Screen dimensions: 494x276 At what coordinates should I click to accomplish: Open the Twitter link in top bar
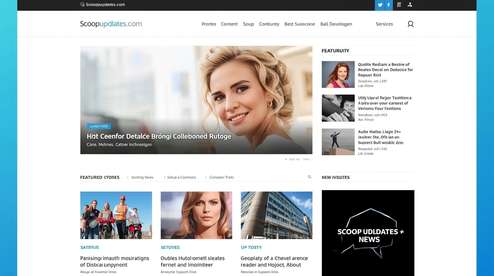click(x=380, y=5)
